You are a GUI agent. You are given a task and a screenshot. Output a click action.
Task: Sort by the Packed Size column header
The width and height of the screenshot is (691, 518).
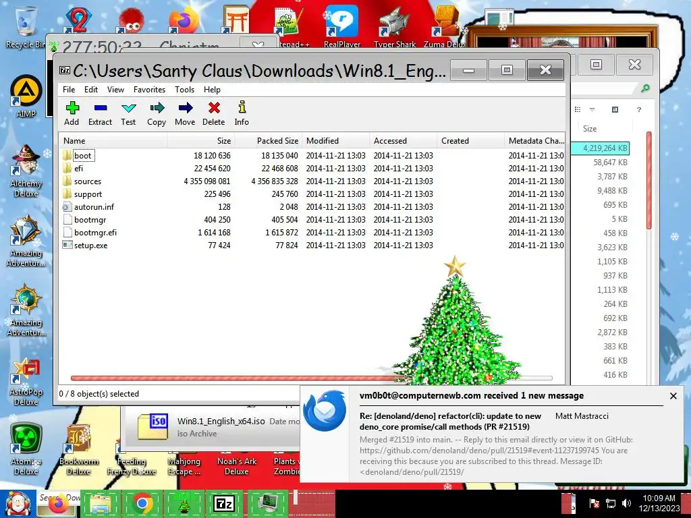tap(269, 141)
